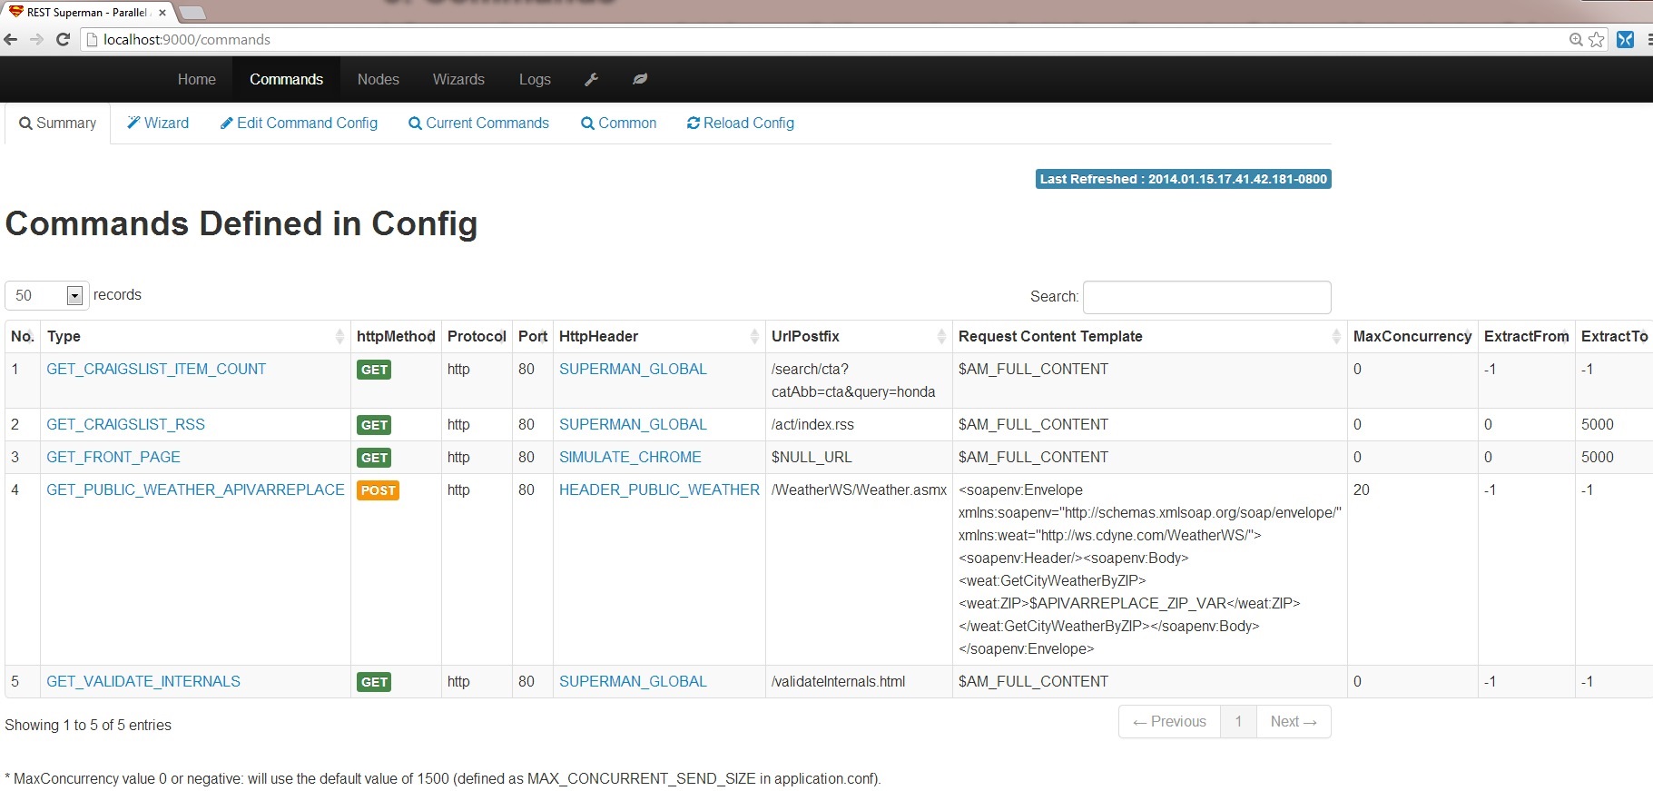Sort by Request Content Template column
The width and height of the screenshot is (1653, 791).
tap(1149, 336)
